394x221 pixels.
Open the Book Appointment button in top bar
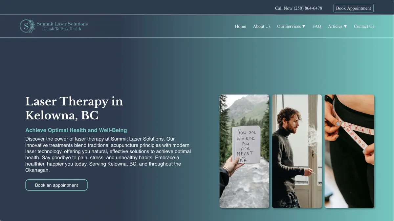pos(353,8)
